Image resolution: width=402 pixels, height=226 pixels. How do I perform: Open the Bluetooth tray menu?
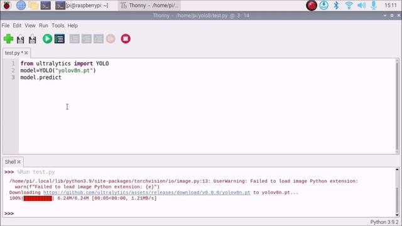(x=336, y=6)
